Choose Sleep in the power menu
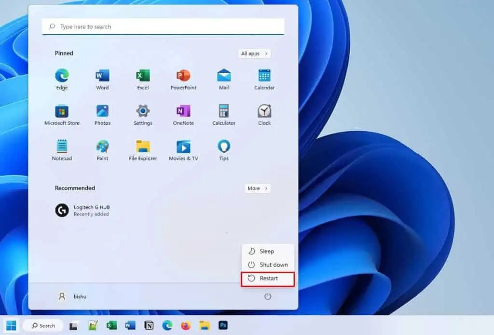 coord(267,251)
